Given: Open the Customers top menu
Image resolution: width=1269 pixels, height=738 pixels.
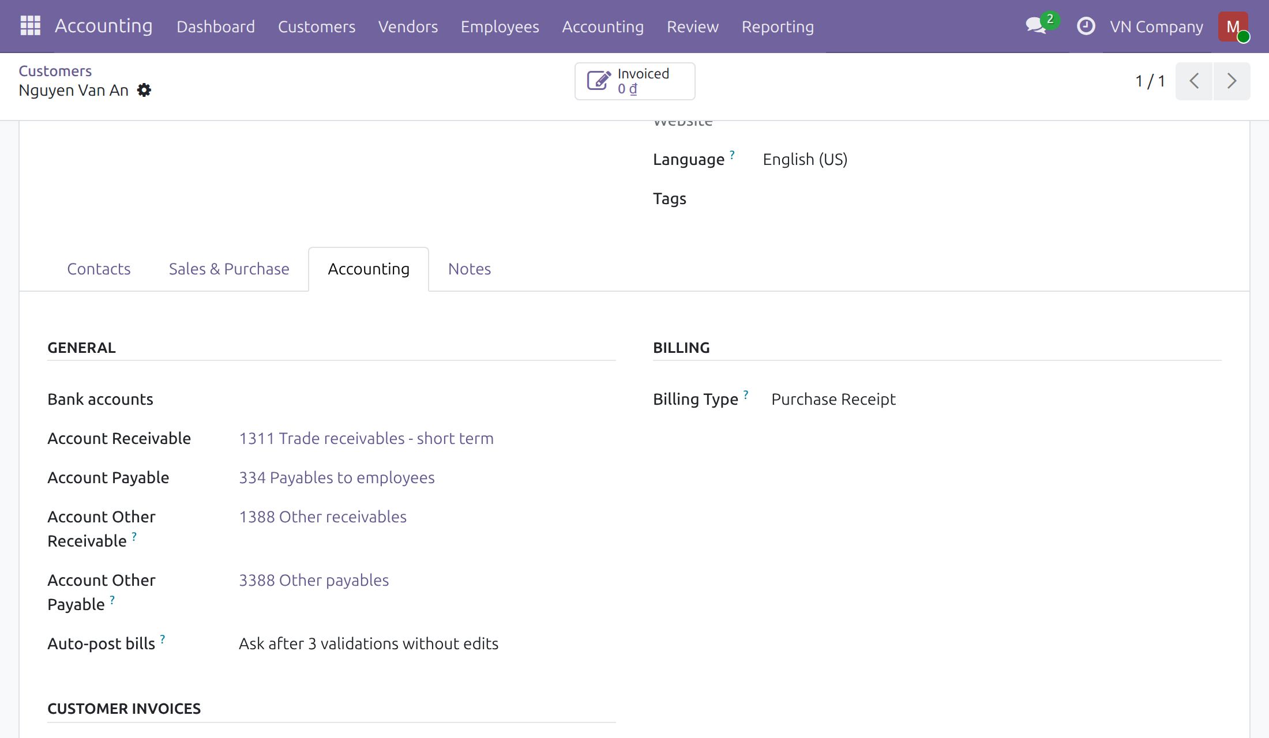Looking at the screenshot, I should [x=317, y=27].
